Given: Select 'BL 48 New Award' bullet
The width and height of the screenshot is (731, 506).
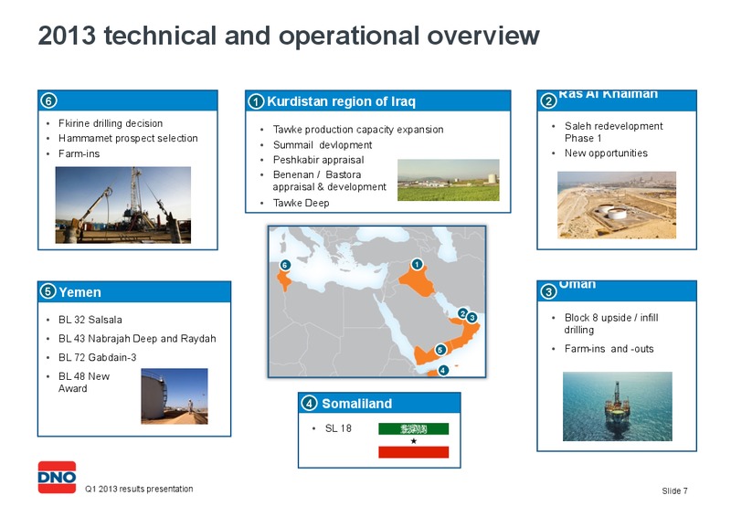Looking at the screenshot, I should pos(84,382).
